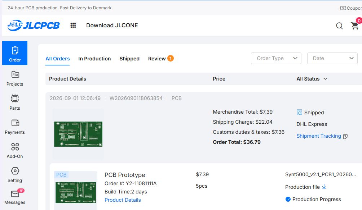Viewport: 362px width, 210px height.
Task: Click the PCB Prototype title
Action: point(125,175)
